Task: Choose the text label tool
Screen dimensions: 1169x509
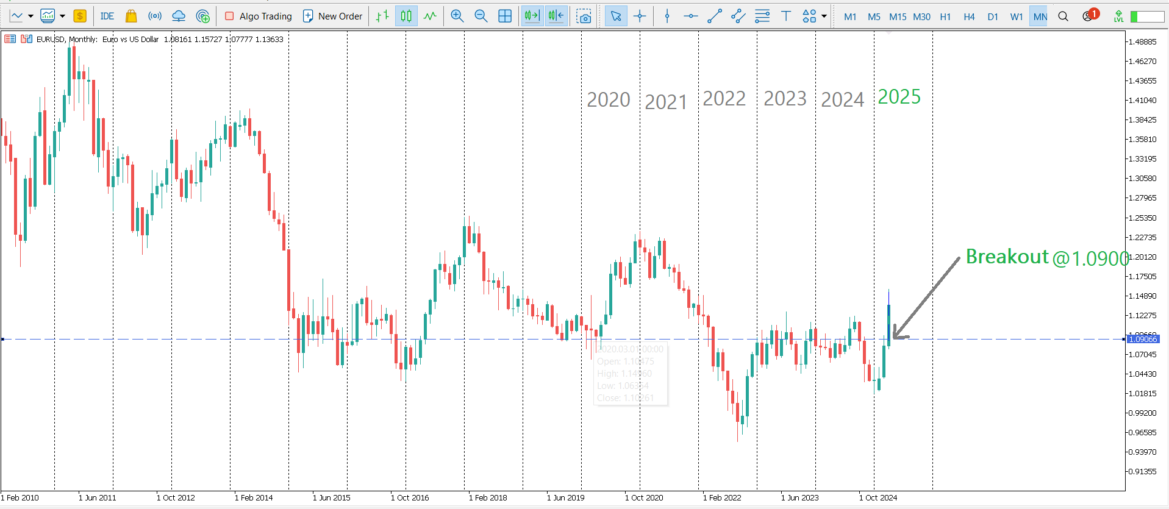Action: (x=785, y=16)
